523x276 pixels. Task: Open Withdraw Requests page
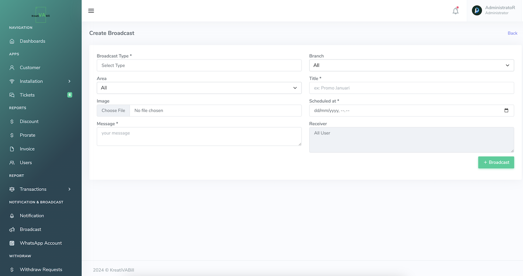[41, 270]
